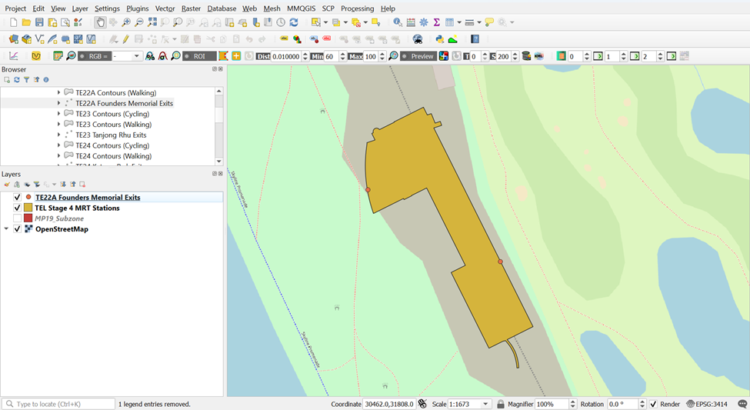Enable the MP19_Subzone layer checkbox

point(18,218)
